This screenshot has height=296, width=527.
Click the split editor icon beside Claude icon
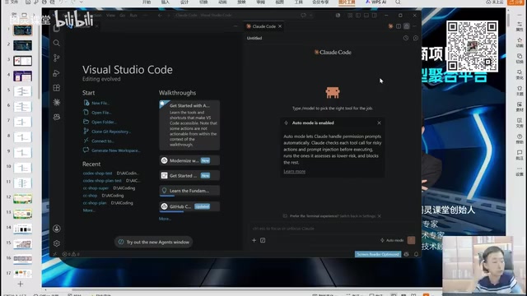[399, 26]
